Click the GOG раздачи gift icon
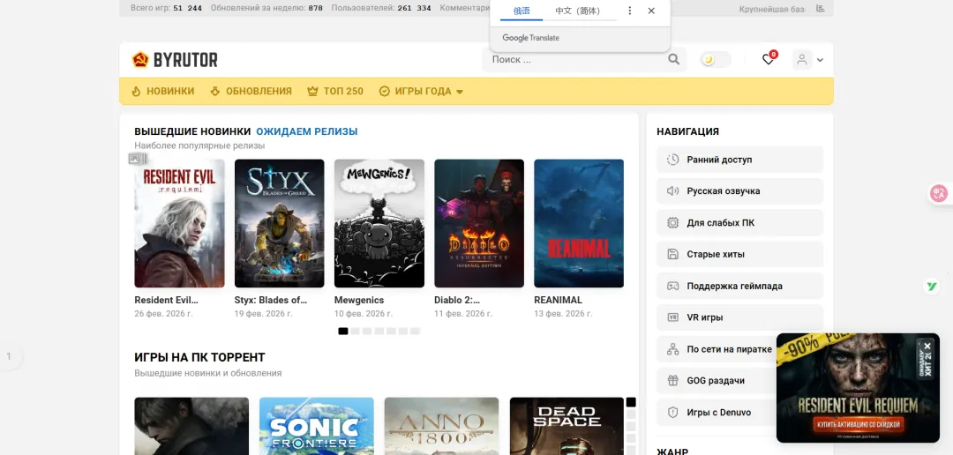The height and width of the screenshot is (455, 953). tap(672, 381)
